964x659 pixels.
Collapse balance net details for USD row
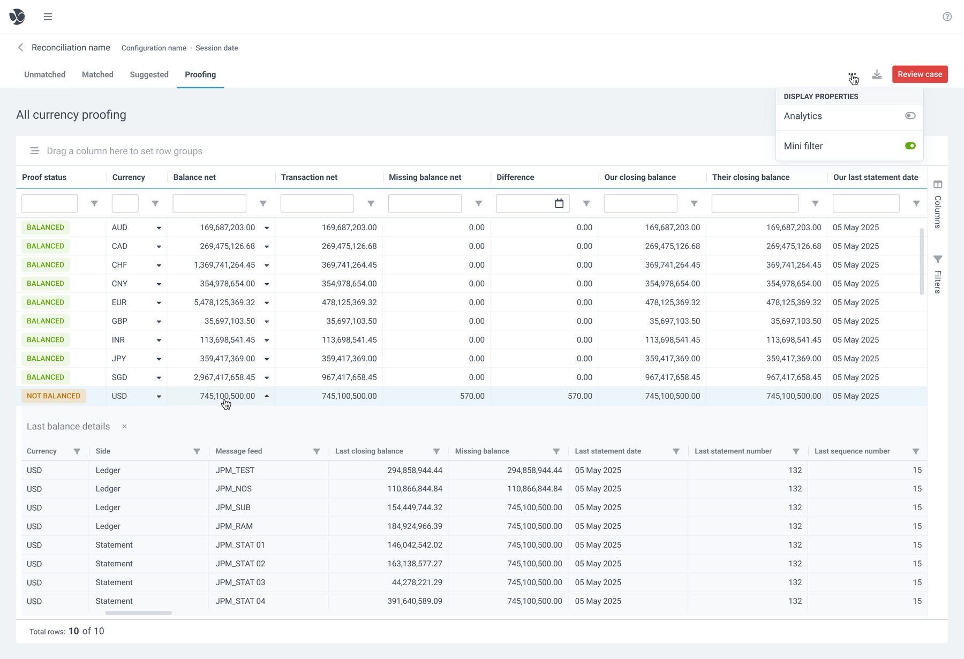[x=267, y=396]
